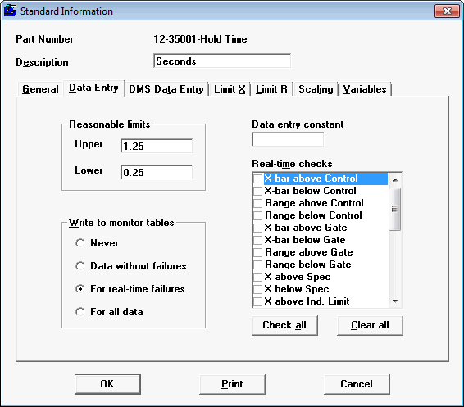The width and height of the screenshot is (464, 407).
Task: Click the Data entry constant field
Action: pyautogui.click(x=288, y=139)
